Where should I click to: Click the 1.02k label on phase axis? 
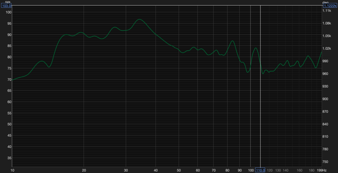click(327, 49)
